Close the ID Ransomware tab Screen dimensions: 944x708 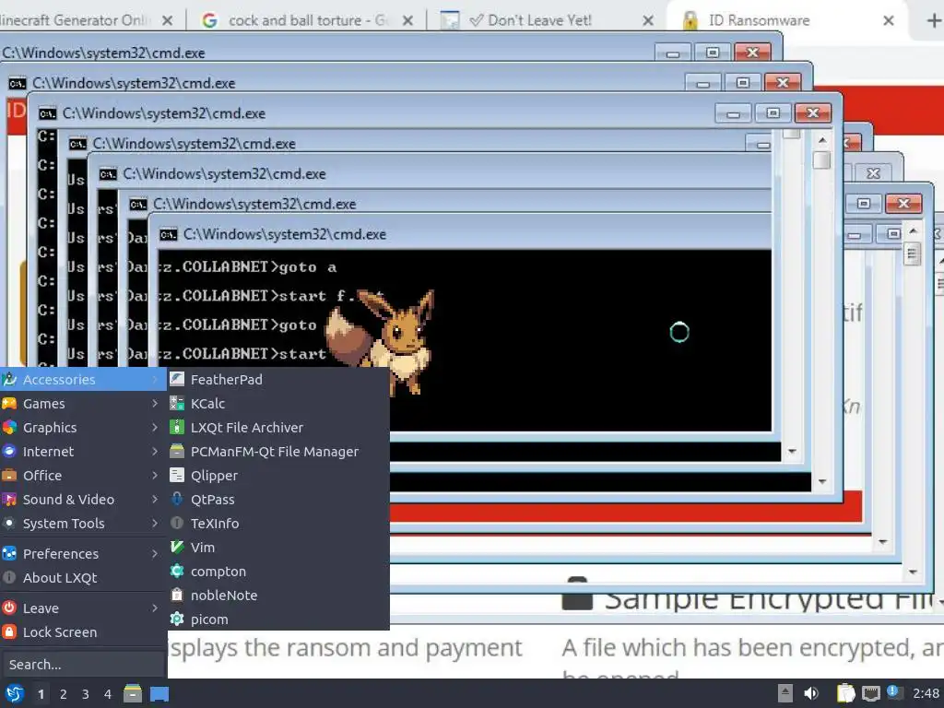(x=888, y=20)
